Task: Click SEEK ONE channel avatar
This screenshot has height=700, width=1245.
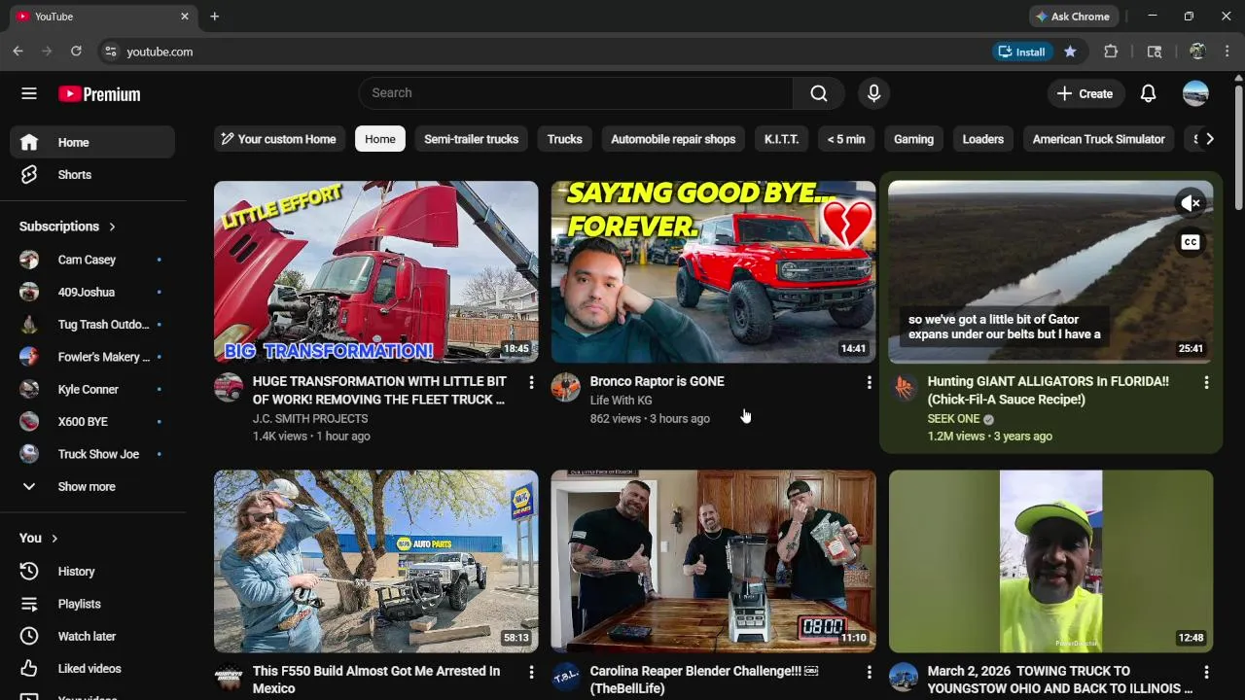Action: [x=904, y=387]
